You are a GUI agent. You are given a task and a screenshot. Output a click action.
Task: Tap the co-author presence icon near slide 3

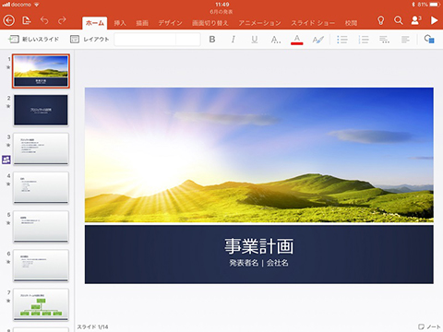6,160
